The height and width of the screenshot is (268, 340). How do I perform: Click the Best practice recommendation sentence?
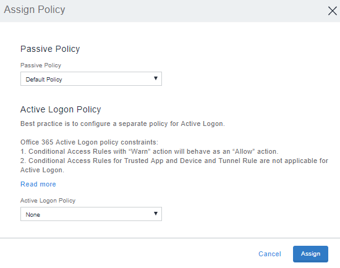point(122,124)
